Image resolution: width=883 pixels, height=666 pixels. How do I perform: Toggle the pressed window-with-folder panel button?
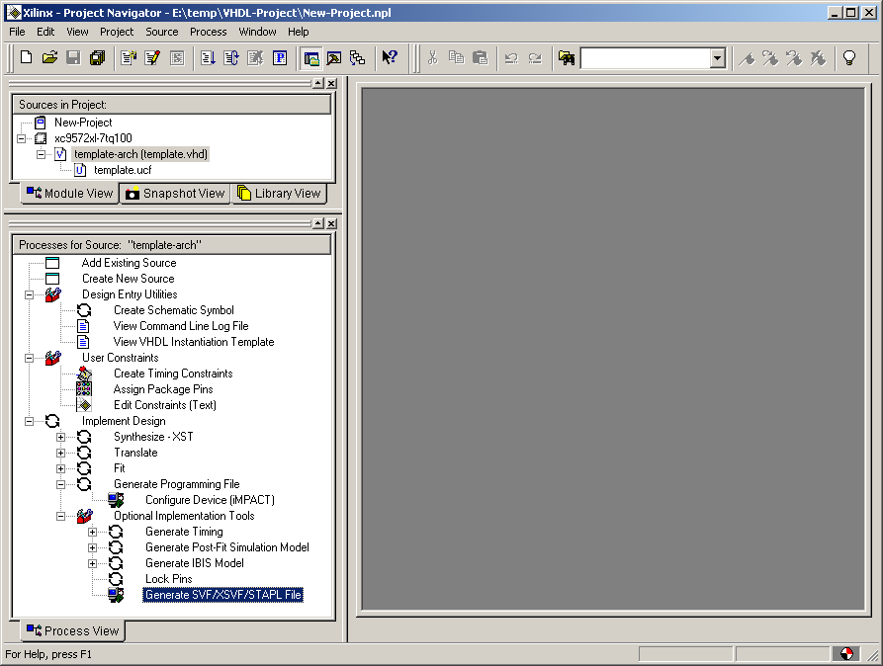tap(310, 57)
